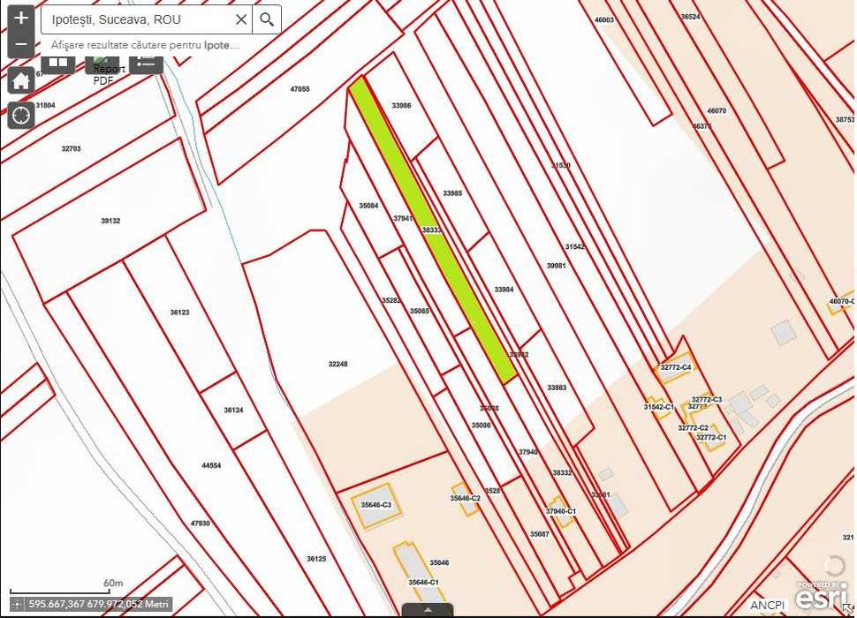Click building outline 35646-C3
This screenshot has width=857, height=618.
[x=376, y=506]
